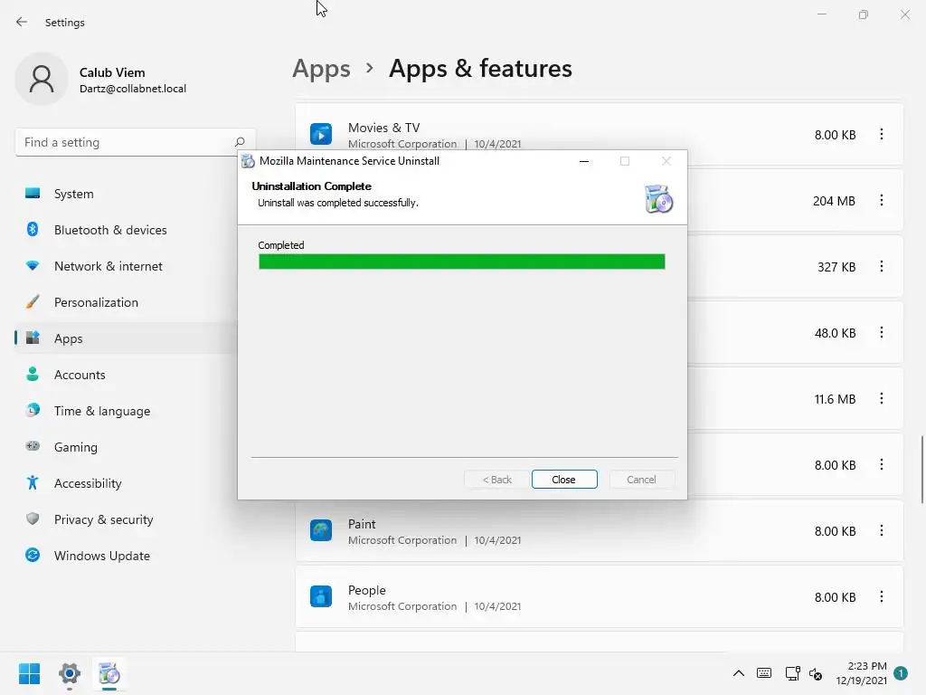Click the Mozilla uninstaller title bar icon
Viewport: 926px width, 695px height.
[249, 161]
